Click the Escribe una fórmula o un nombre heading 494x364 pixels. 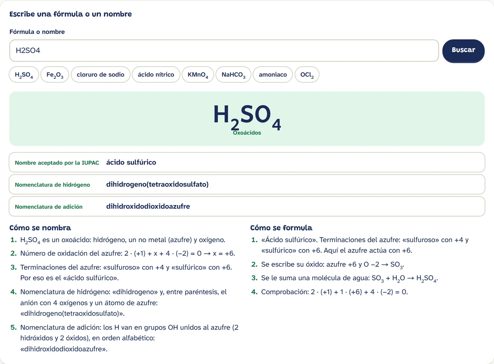point(70,14)
